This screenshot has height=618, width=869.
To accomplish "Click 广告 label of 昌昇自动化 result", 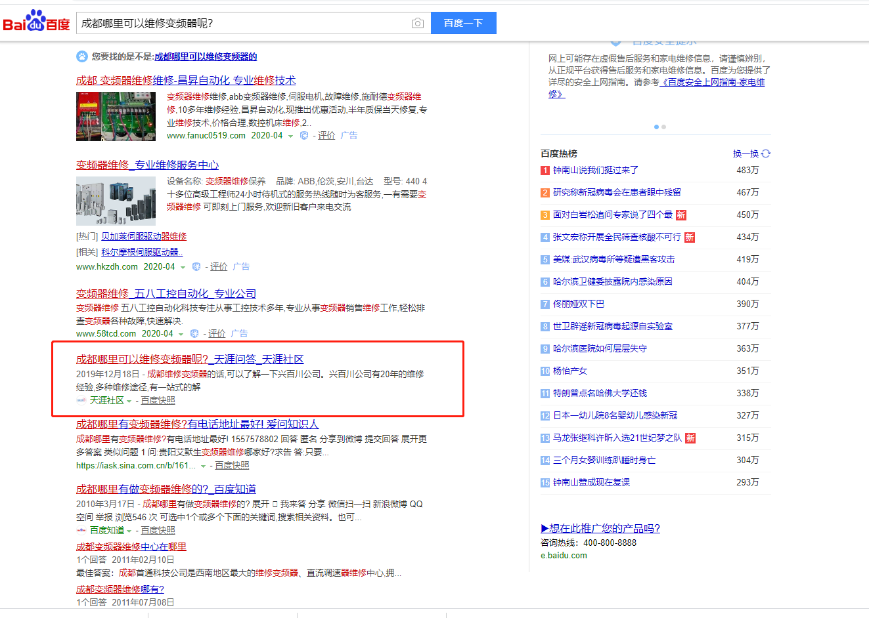I will [x=349, y=136].
